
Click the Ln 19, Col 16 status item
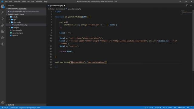coord(149,108)
